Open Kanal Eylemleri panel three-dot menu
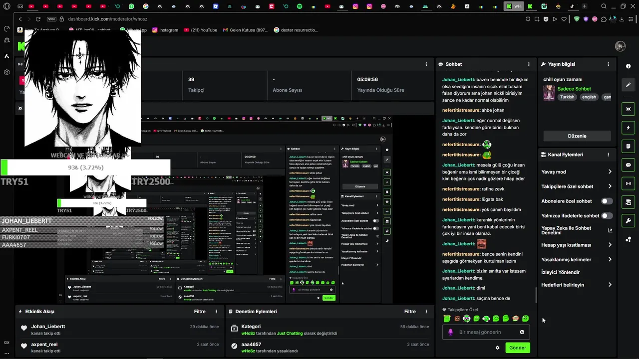This screenshot has width=639, height=359. [608, 155]
